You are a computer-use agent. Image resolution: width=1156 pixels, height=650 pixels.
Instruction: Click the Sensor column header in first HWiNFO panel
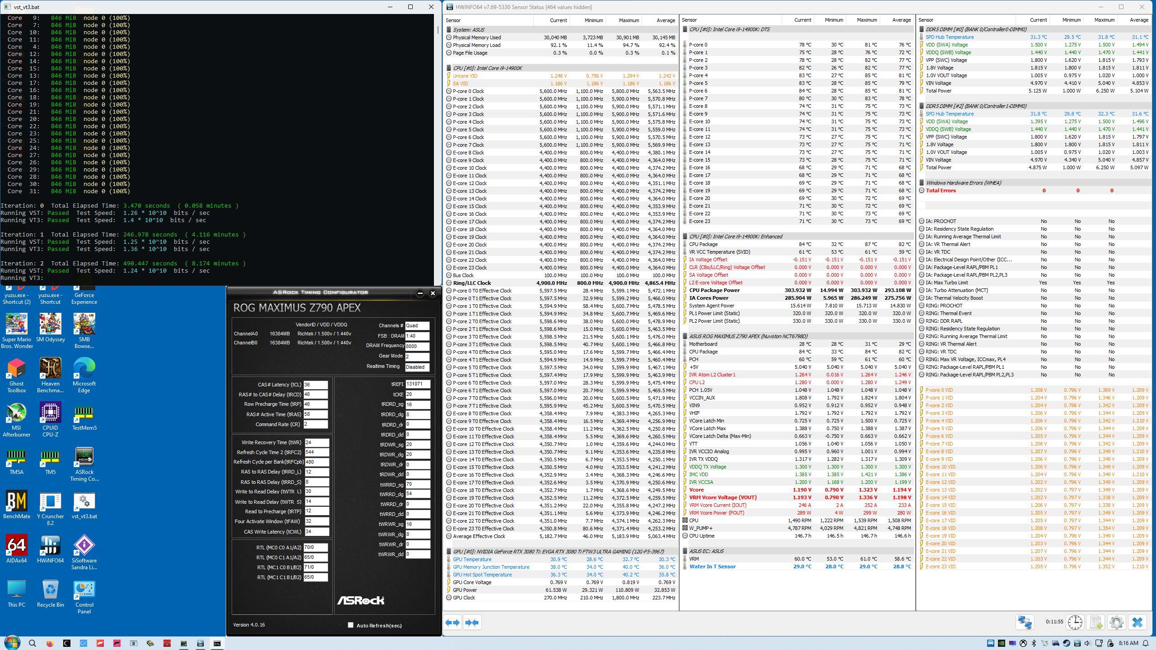pyautogui.click(x=489, y=20)
